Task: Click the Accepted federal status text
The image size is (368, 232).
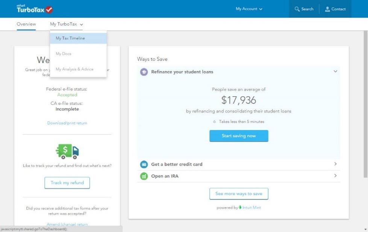Action: (x=67, y=95)
